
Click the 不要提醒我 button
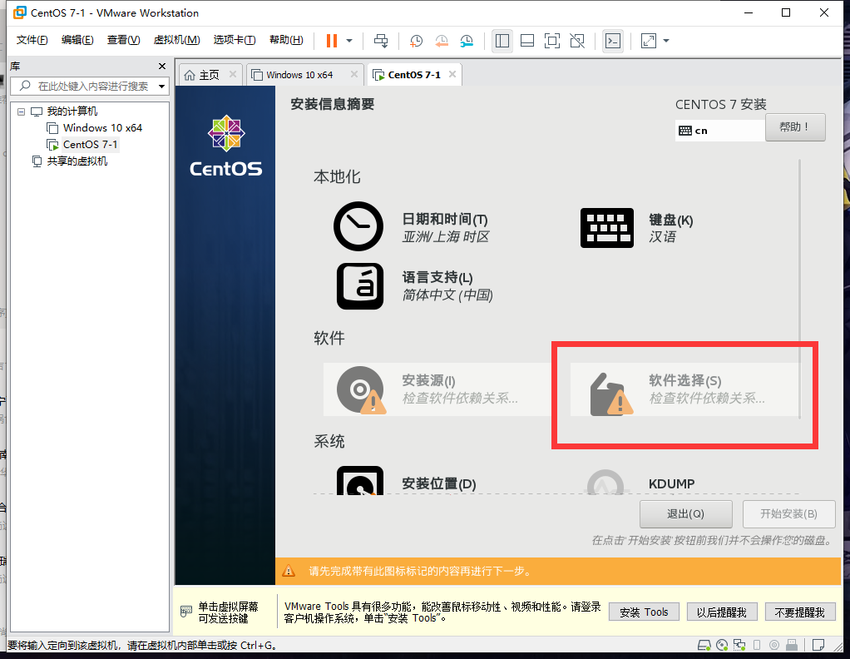click(x=799, y=612)
